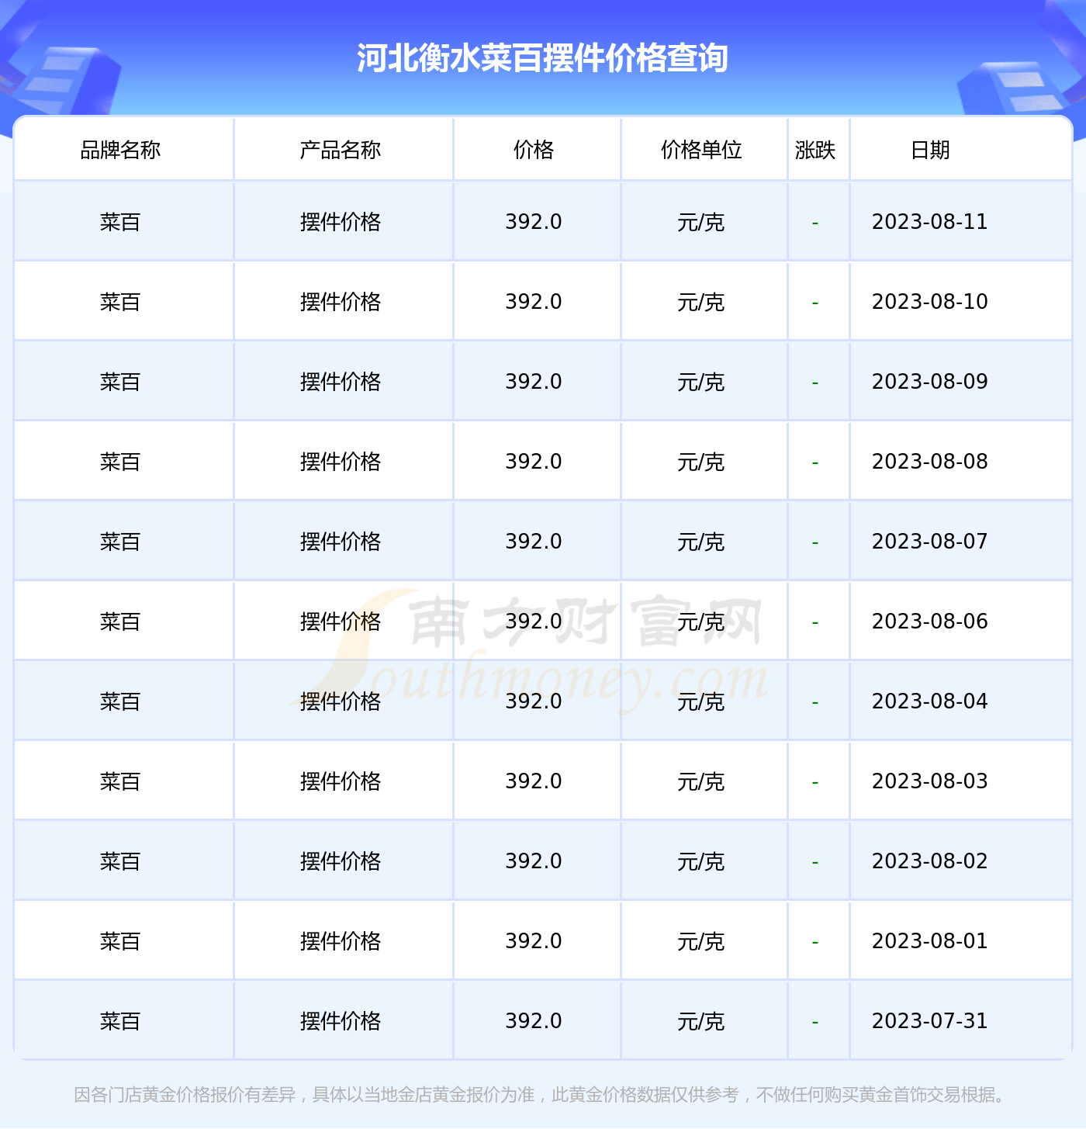Select 元/克 unit in 2023-08-11 row
The image size is (1086, 1129).
click(x=701, y=223)
